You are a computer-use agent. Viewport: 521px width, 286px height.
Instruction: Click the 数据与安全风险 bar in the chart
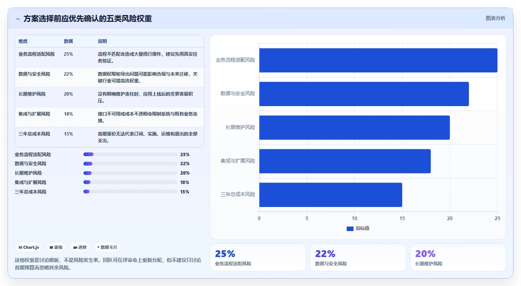pos(364,94)
